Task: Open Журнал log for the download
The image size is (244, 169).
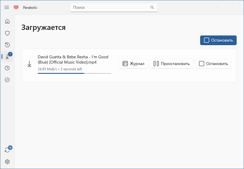Action: pyautogui.click(x=133, y=64)
